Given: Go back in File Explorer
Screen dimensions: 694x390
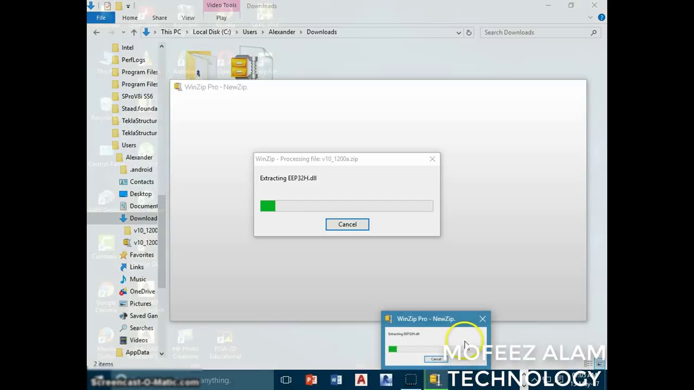Looking at the screenshot, I should [97, 32].
